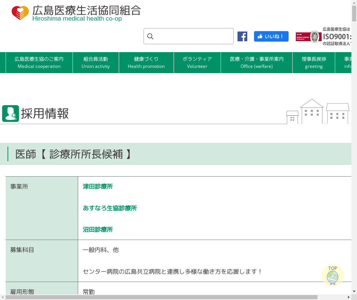
Task: Click the heart-shaped co-op logo
Action: click(x=20, y=13)
